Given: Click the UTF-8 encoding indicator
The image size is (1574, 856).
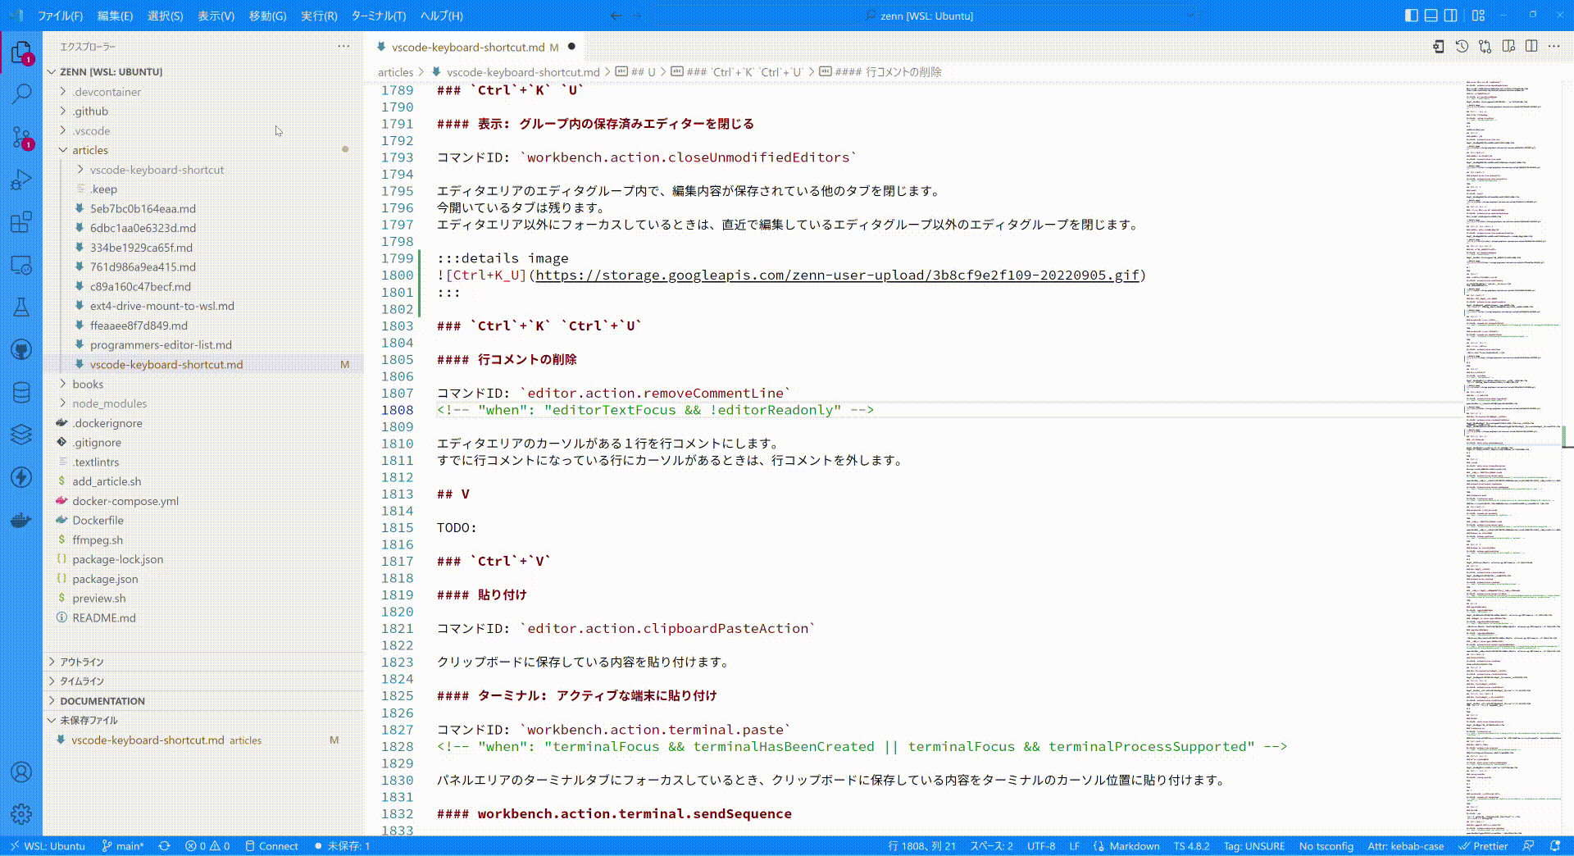Looking at the screenshot, I should pos(1041,846).
